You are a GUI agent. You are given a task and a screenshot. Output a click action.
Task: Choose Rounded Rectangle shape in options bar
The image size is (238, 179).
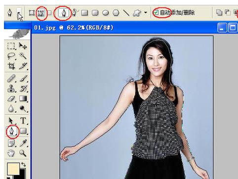tap(95, 13)
